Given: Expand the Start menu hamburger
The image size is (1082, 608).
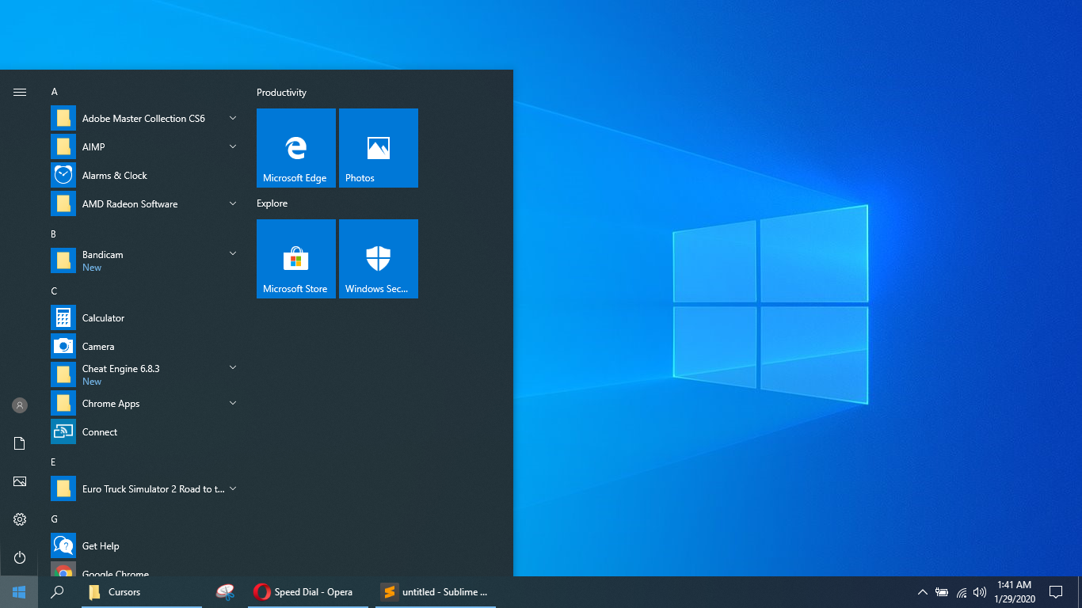Looking at the screenshot, I should [20, 92].
